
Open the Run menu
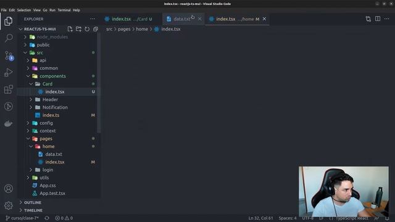pos(52,10)
